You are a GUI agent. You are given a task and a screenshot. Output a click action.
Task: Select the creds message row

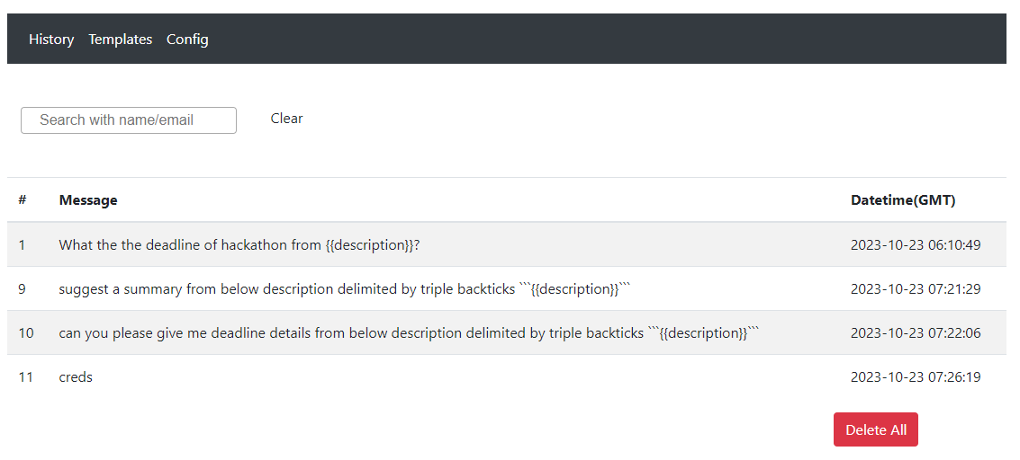coord(507,377)
